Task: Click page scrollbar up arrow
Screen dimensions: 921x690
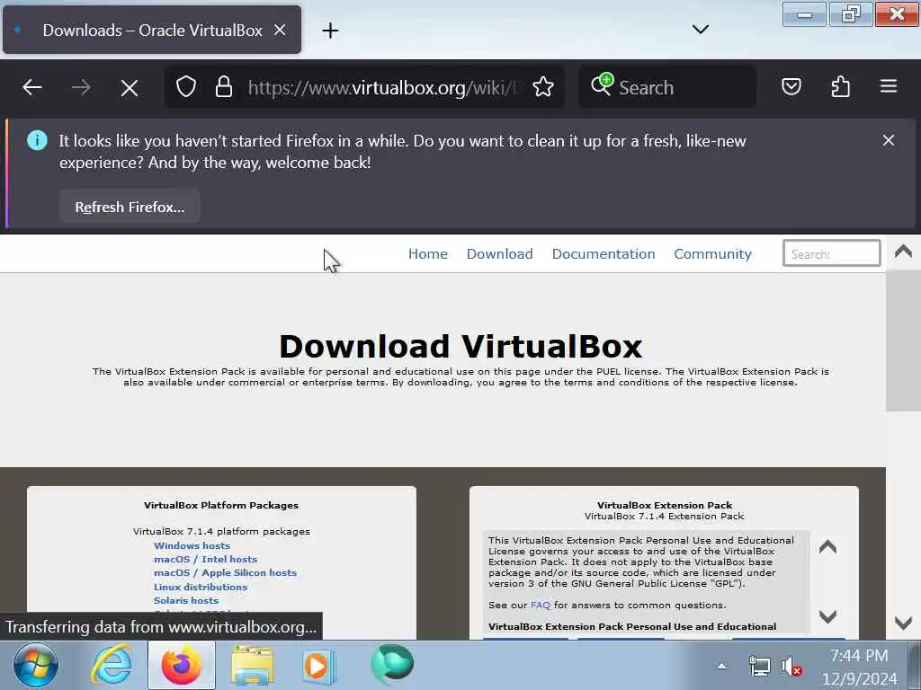Action: pos(903,252)
